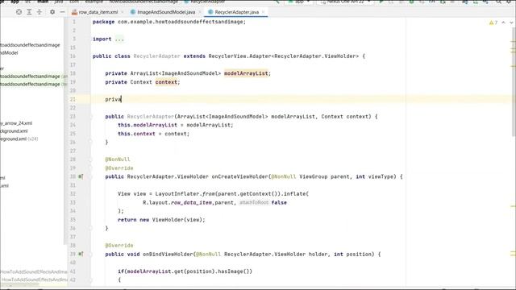Close the row_data_item.xml tab
Screen dimensions: 516x290
pyautogui.click(x=123, y=12)
